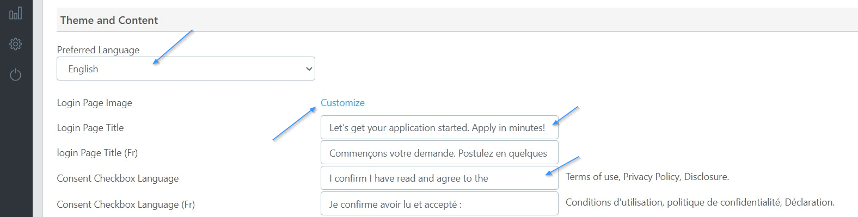858x217 pixels.
Task: Click the 'I confirm I have read' consent field
Action: [439, 178]
